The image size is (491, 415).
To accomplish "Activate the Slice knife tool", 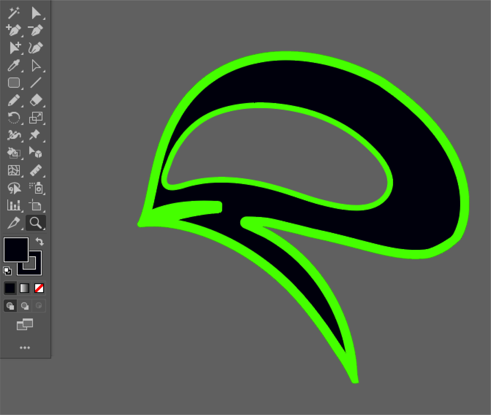I will click(14, 223).
